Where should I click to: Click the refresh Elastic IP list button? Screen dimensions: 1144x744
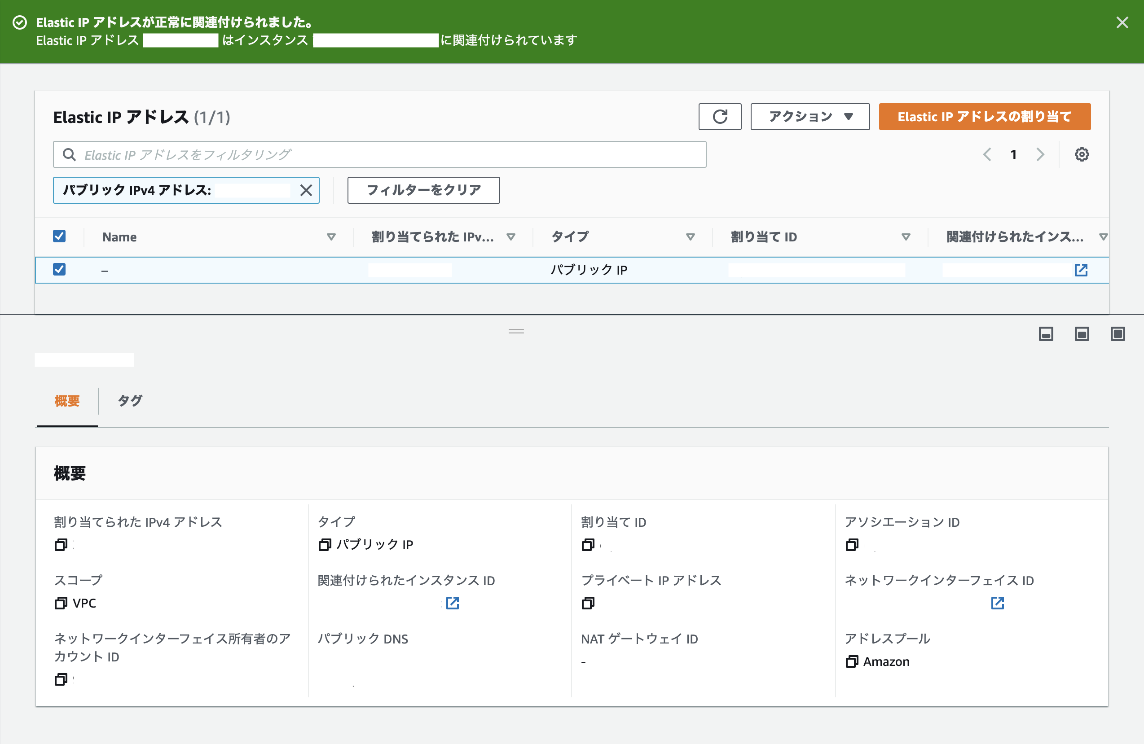coord(720,117)
